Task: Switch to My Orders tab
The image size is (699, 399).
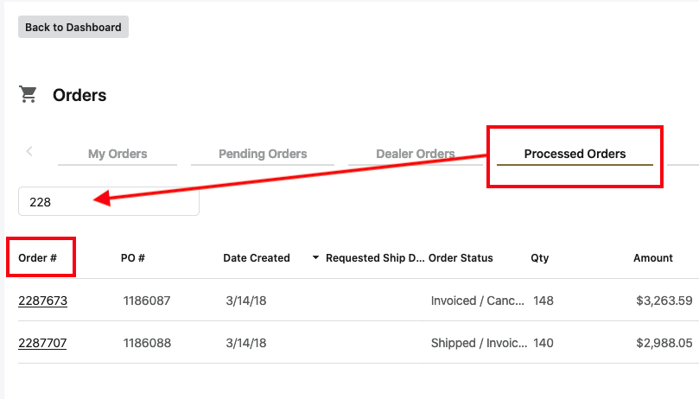Action: point(118,154)
